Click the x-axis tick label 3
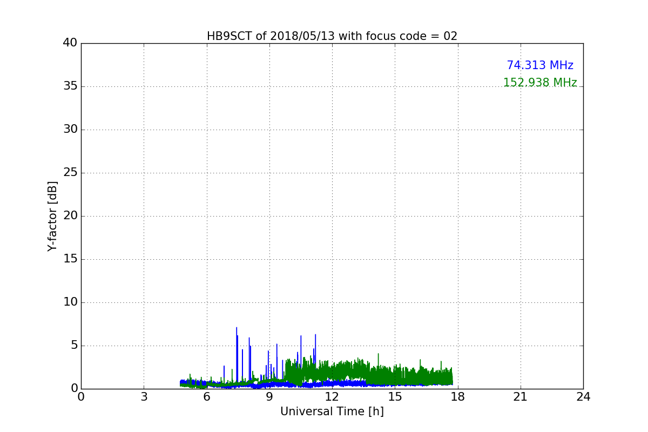This screenshot has width=648, height=432. coord(144,397)
